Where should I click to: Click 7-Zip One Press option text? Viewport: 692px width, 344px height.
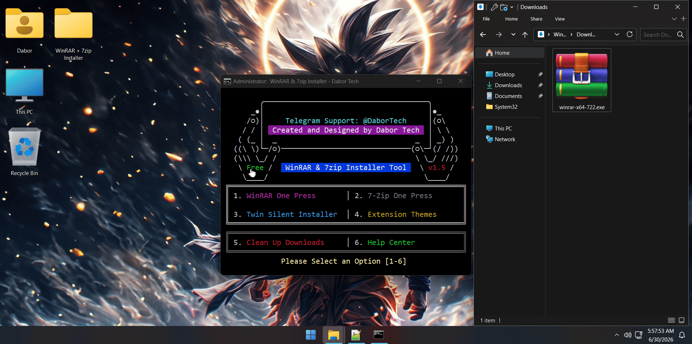pos(400,196)
